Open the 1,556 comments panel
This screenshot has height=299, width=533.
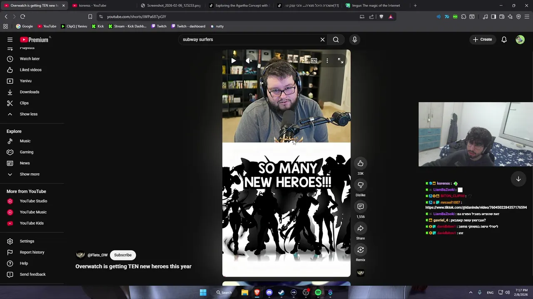coord(361,206)
